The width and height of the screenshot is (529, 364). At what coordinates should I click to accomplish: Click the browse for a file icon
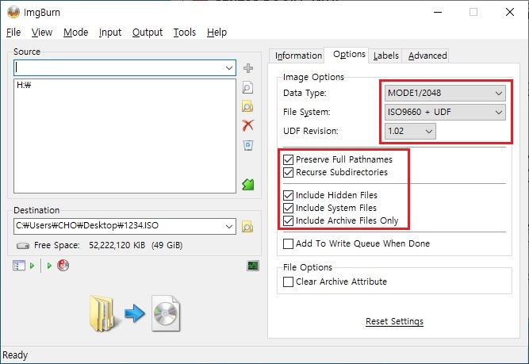click(247, 88)
